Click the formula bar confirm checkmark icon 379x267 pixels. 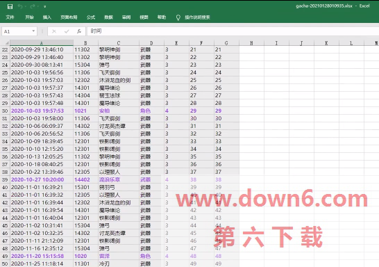[x=67, y=31]
